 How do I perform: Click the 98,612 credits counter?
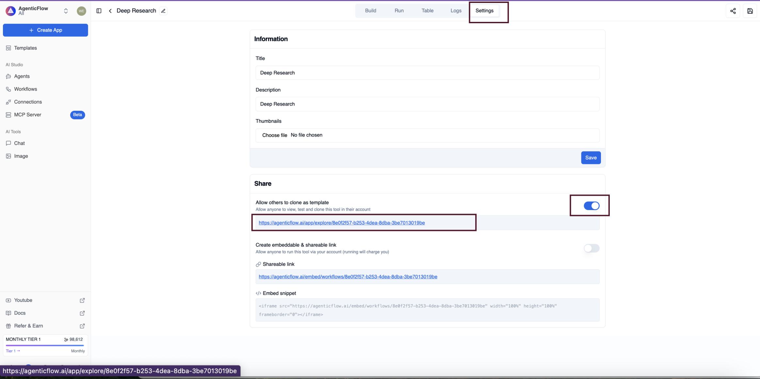pos(73,339)
